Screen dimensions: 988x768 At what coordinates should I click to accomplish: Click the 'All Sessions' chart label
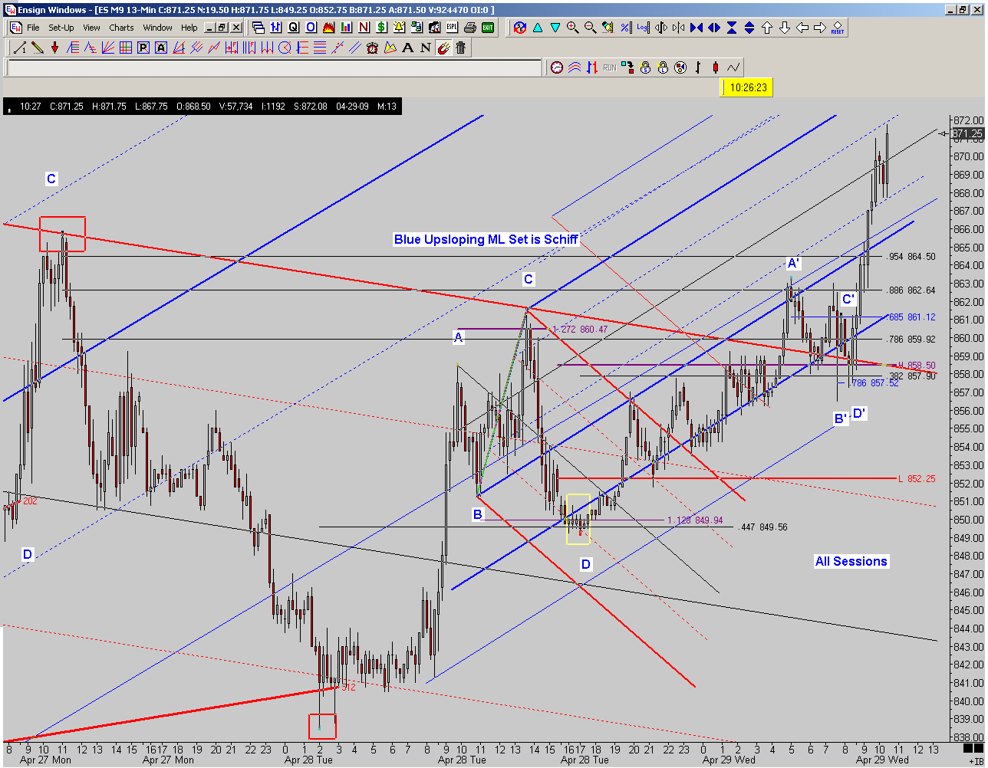tap(851, 561)
